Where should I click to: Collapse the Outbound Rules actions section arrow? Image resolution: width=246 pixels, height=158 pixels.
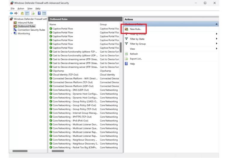217,24
